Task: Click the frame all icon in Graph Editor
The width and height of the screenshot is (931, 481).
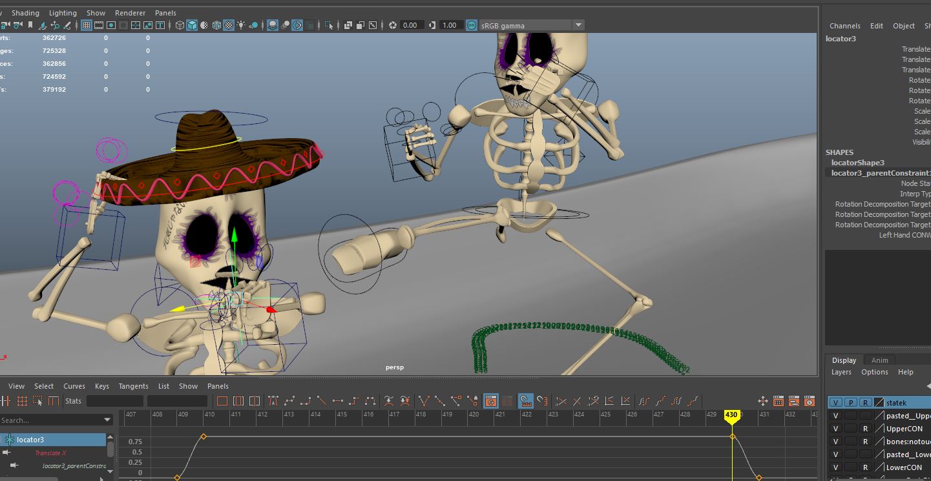Action: 222,401
